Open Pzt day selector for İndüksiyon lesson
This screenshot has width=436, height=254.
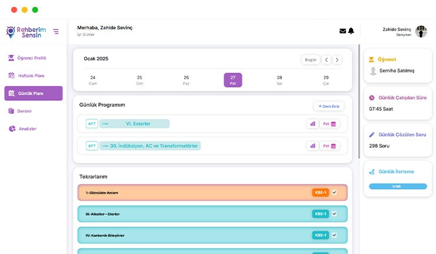pyautogui.click(x=330, y=146)
